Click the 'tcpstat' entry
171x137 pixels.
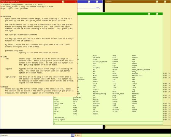[x=57, y=108]
